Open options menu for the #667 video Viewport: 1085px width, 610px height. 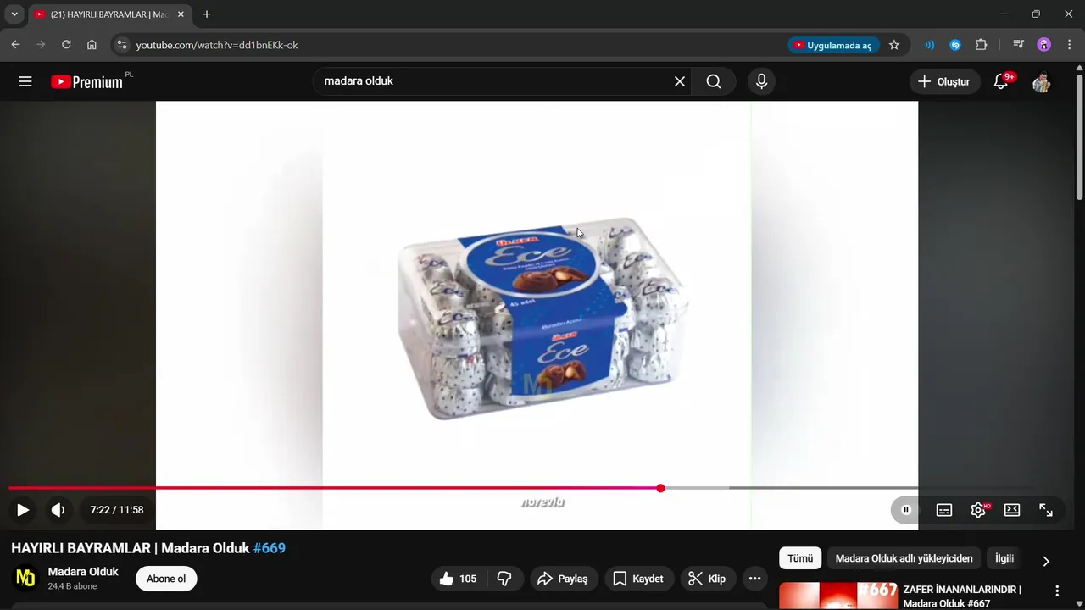pos(1057,591)
